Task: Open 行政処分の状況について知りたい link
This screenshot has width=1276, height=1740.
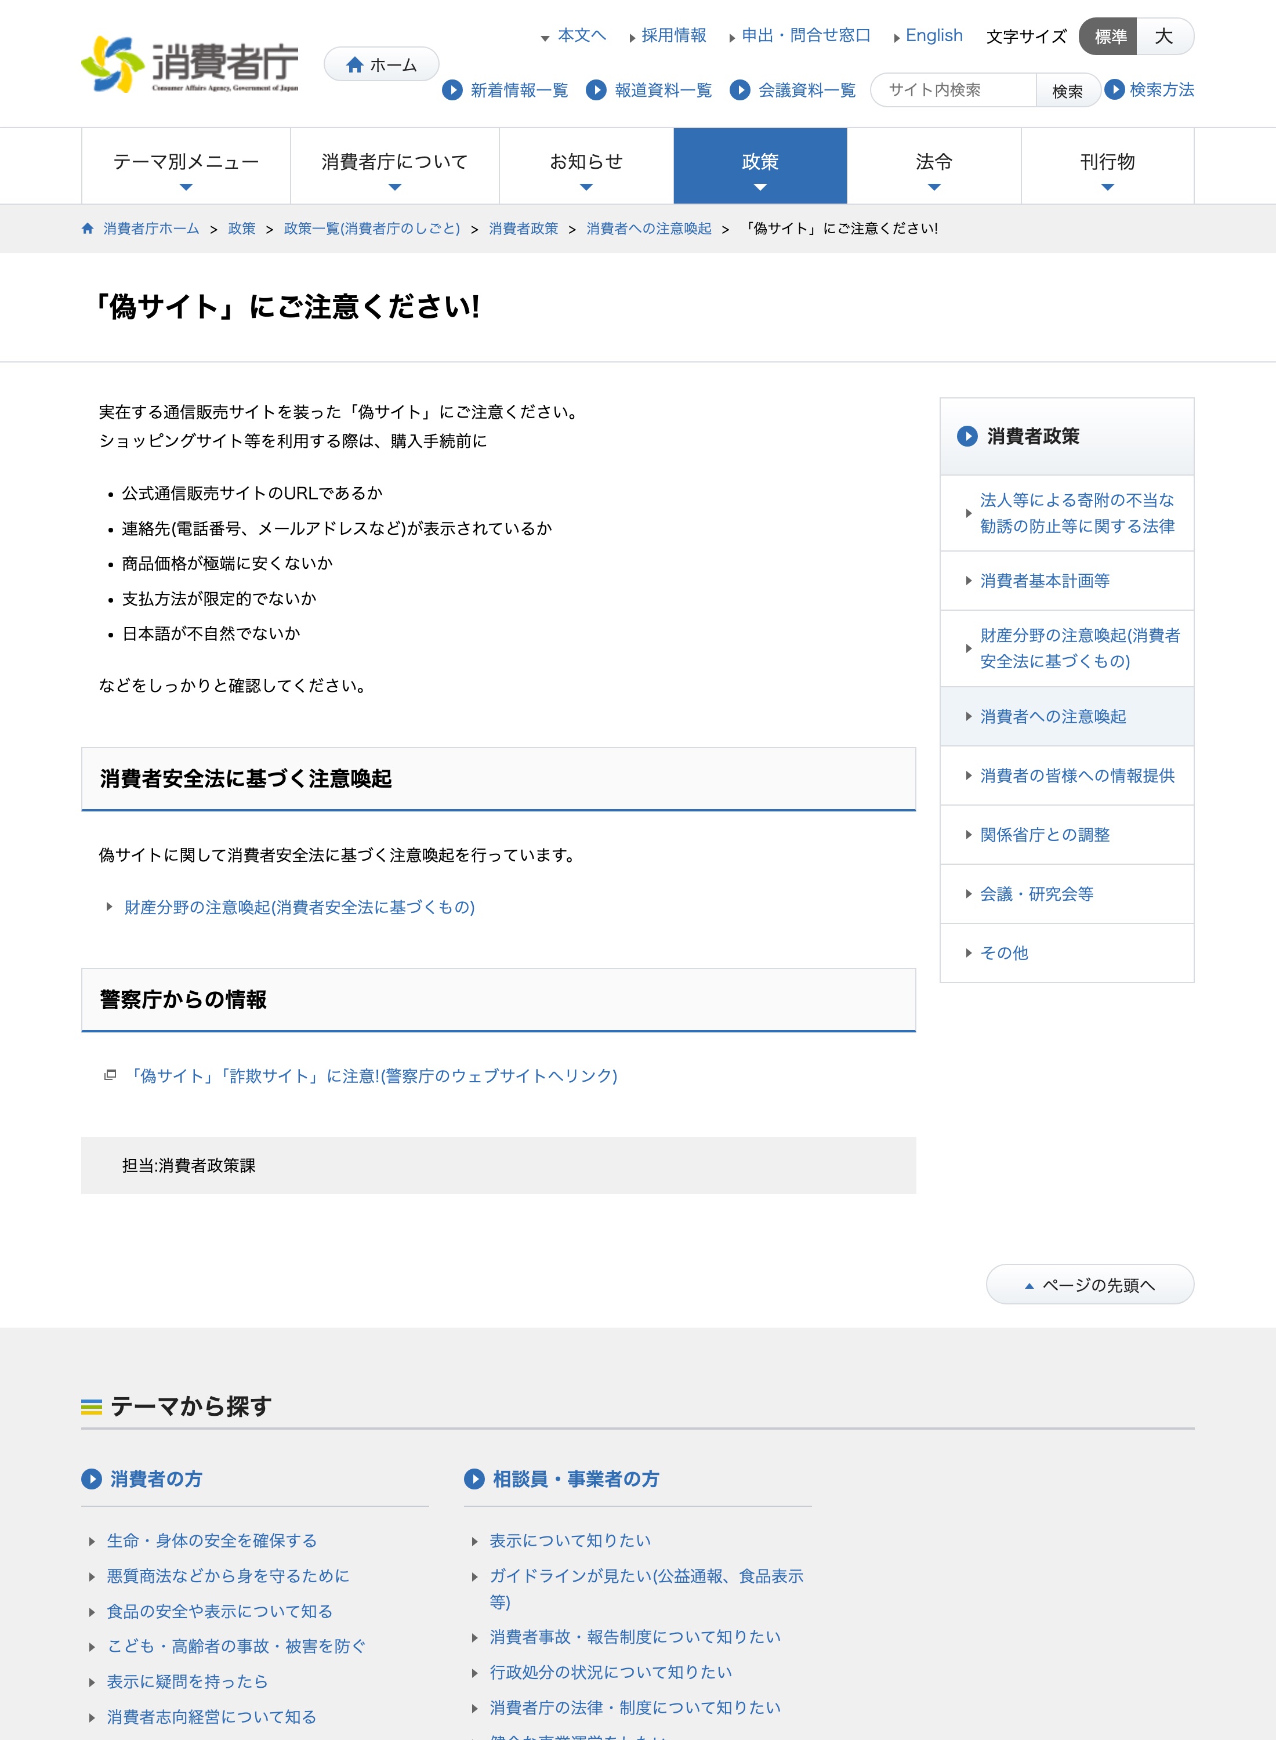Action: click(x=611, y=1672)
